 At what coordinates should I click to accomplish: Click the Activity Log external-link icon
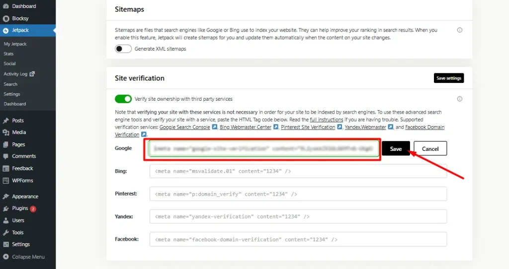32,74
